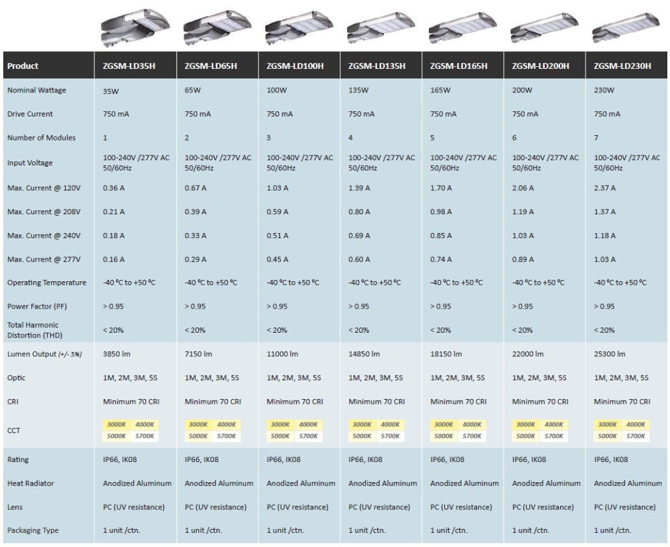Click the ZGSM-LD35H column header
Image resolution: width=670 pixels, height=547 pixels.
coord(135,66)
